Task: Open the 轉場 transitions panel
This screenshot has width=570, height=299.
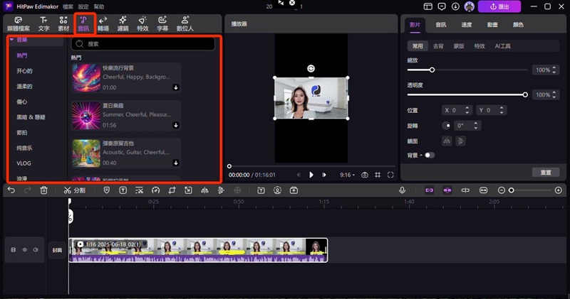Action: tap(103, 23)
